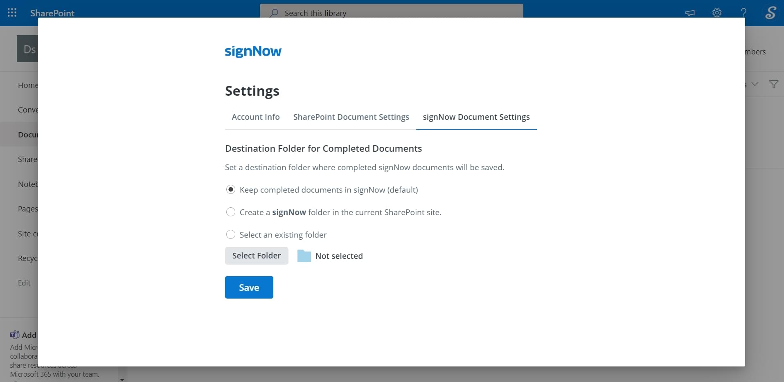Screen dimensions: 784x382
Task: Open the settings gear in header
Action: (x=717, y=13)
